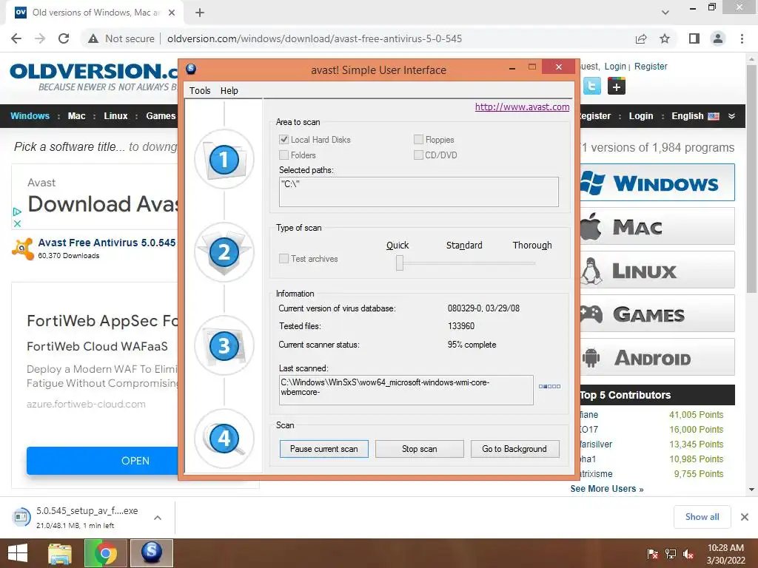This screenshot has height=568, width=758.
Task: Click the See More Users link
Action: click(607, 489)
